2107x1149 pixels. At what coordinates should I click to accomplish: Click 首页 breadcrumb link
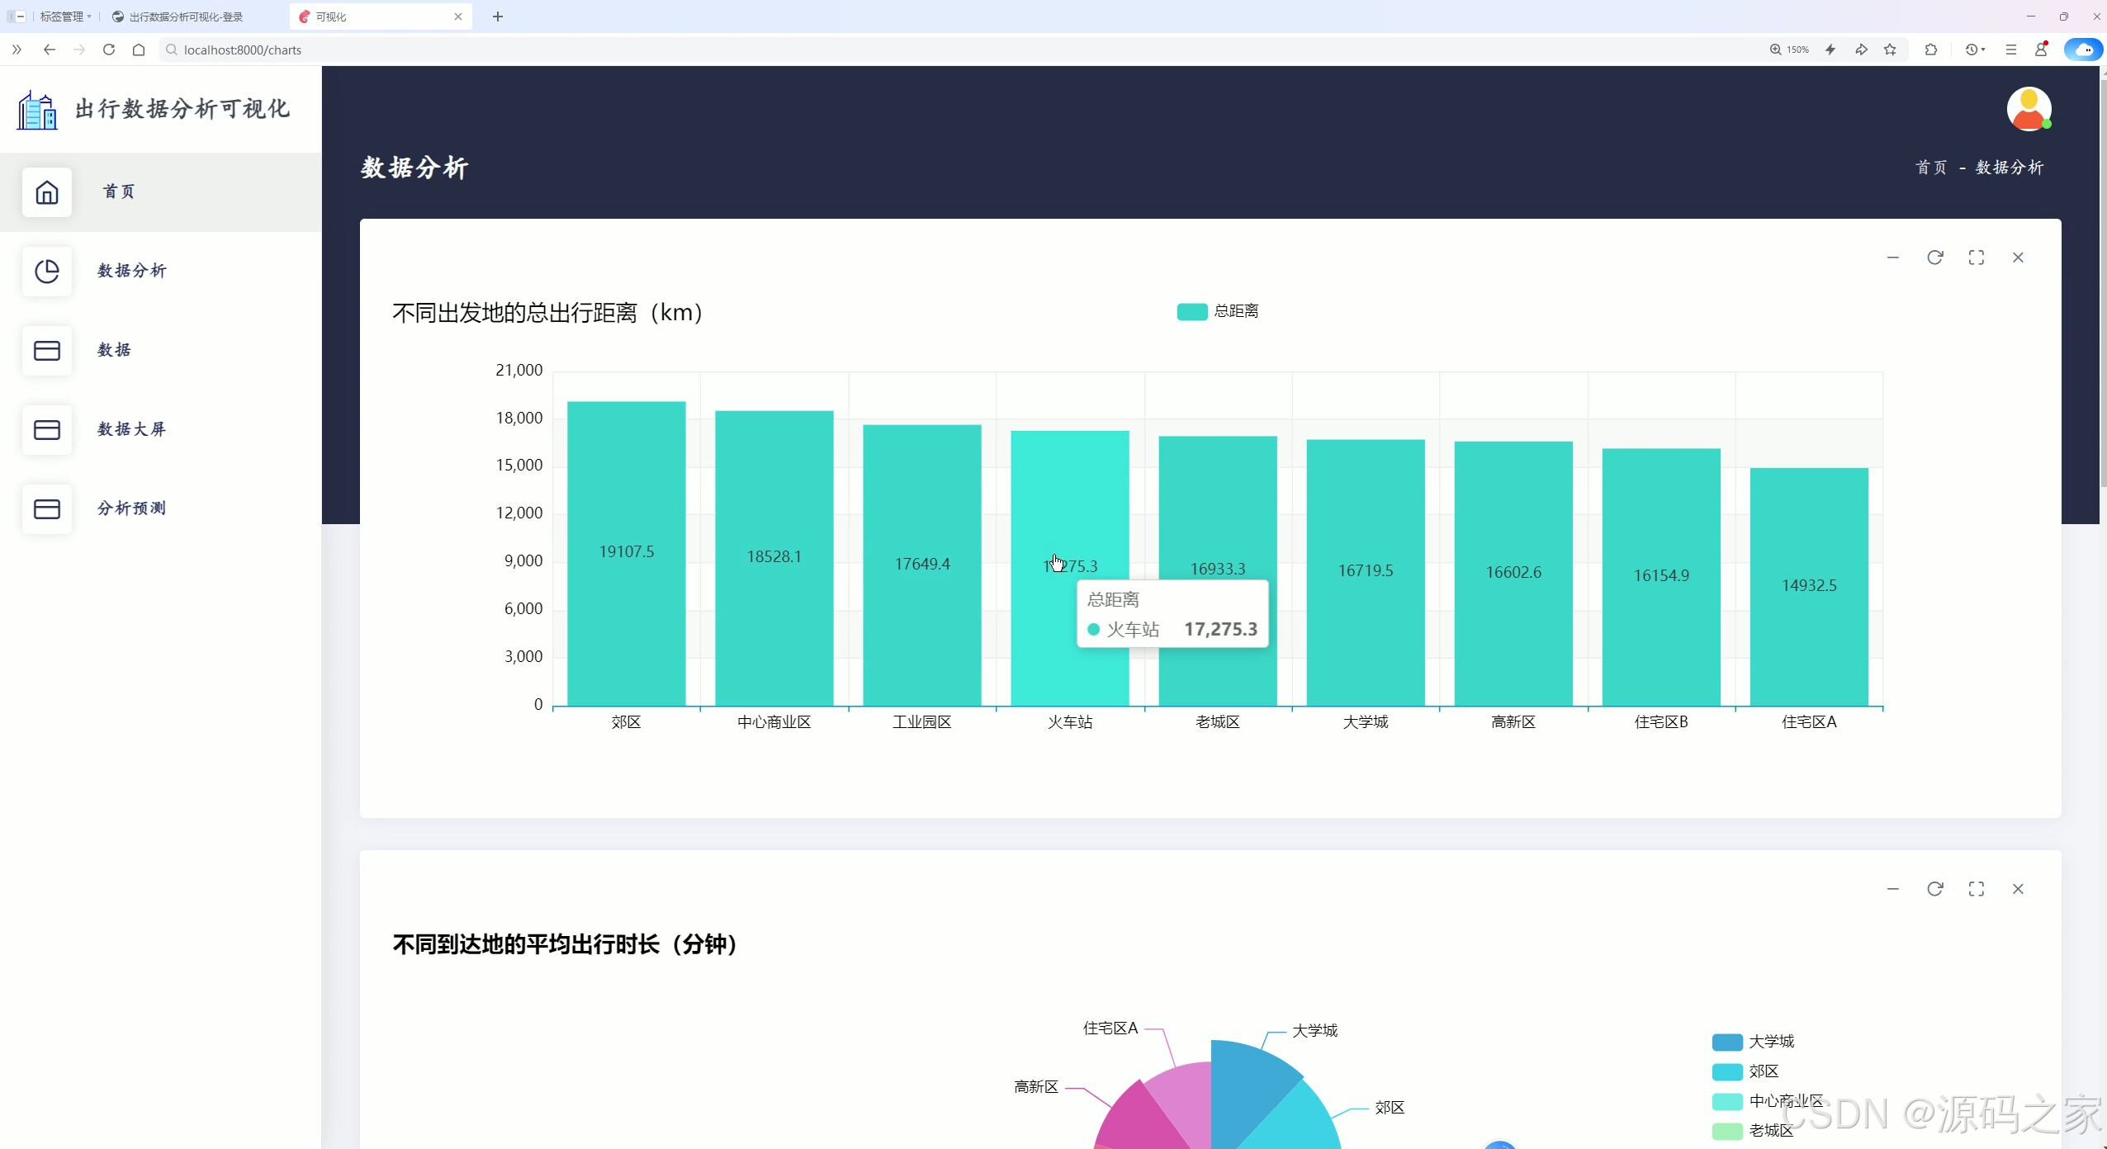[x=1930, y=168]
